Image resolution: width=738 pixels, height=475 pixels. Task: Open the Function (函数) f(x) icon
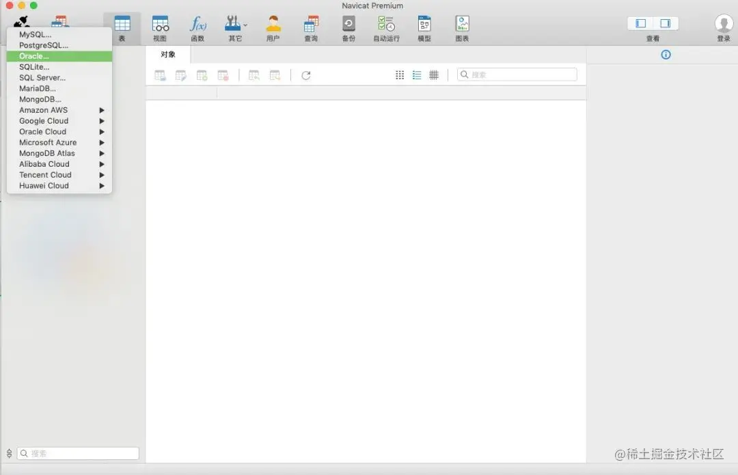[197, 28]
